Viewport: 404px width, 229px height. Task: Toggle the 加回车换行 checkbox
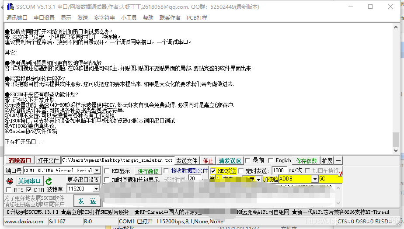[x=307, y=170]
